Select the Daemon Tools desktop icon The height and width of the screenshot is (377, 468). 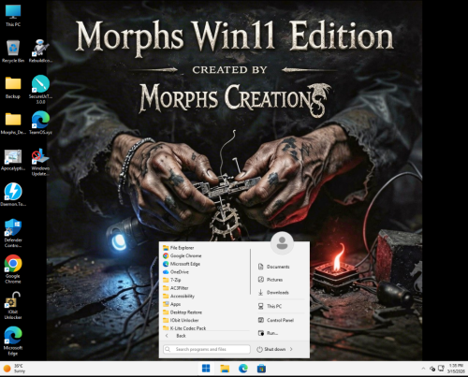click(13, 195)
